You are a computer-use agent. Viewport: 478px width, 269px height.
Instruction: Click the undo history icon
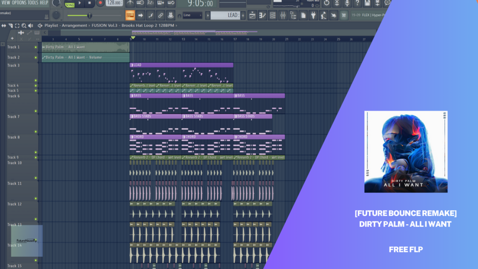326,3
